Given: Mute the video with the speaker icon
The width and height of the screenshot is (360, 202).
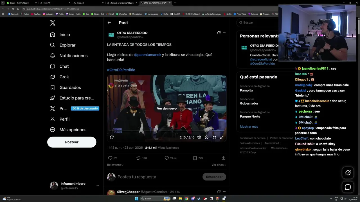Looking at the screenshot, I should tap(199, 137).
